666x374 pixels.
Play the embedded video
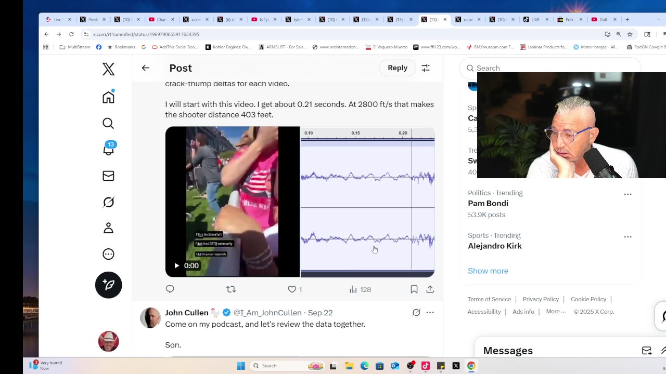(x=176, y=265)
